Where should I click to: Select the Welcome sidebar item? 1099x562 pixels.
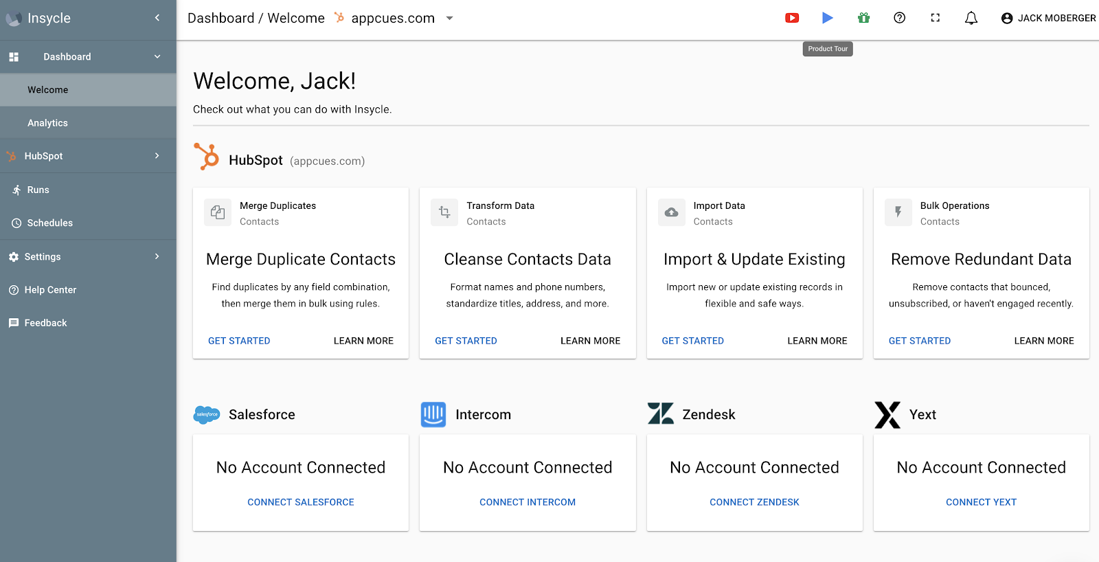click(88, 90)
